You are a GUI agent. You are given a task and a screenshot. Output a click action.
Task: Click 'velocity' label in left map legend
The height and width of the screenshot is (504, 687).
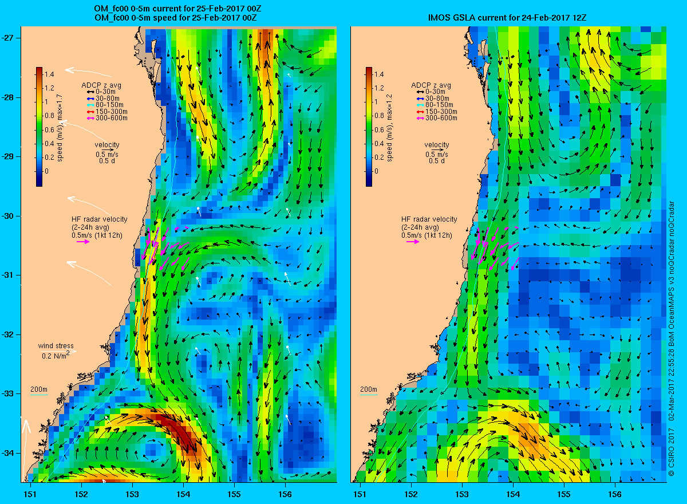point(107,145)
